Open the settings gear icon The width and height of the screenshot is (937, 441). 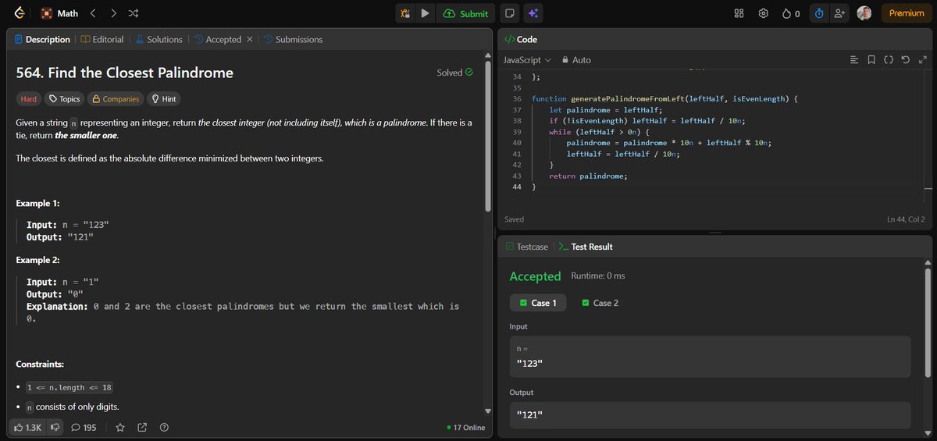[764, 13]
